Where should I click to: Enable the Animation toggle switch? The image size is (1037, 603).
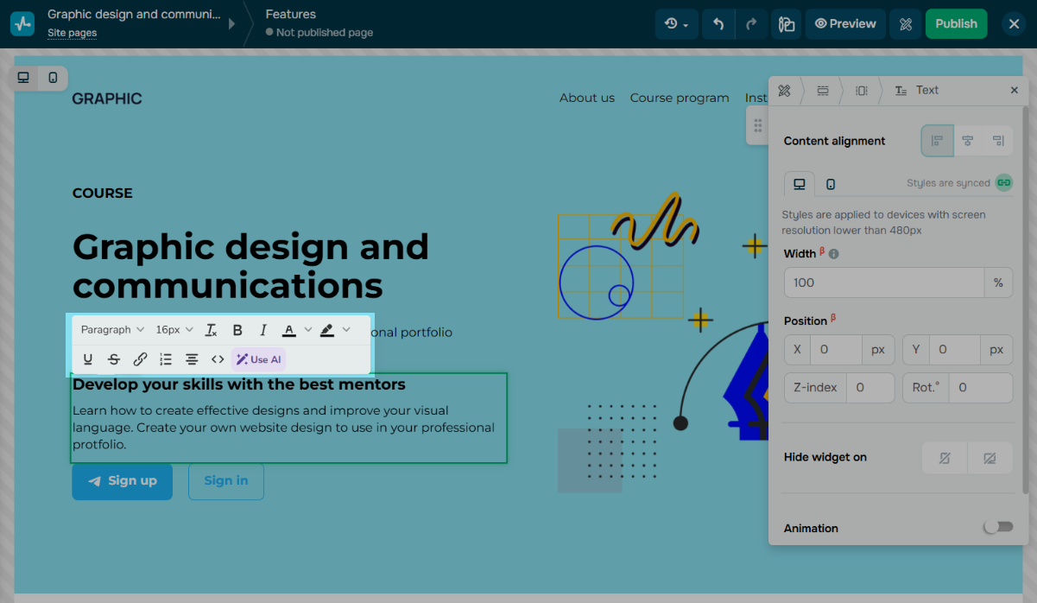click(x=998, y=527)
